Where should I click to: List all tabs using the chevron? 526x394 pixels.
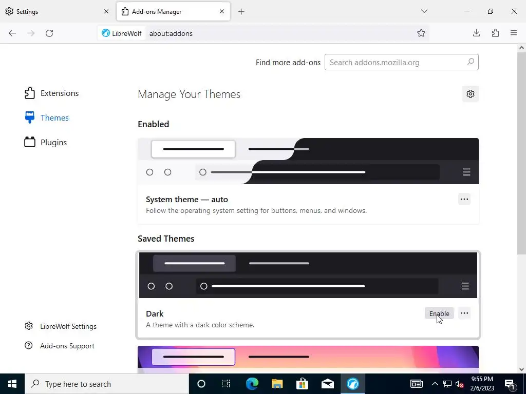pos(424,11)
